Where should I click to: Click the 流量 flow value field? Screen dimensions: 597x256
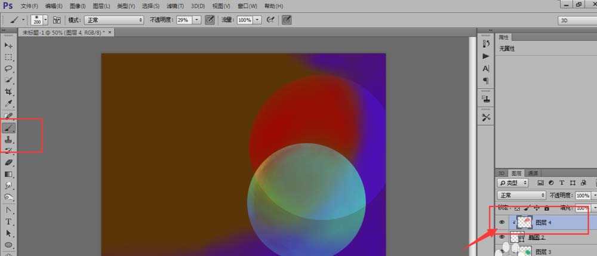pyautogui.click(x=245, y=20)
